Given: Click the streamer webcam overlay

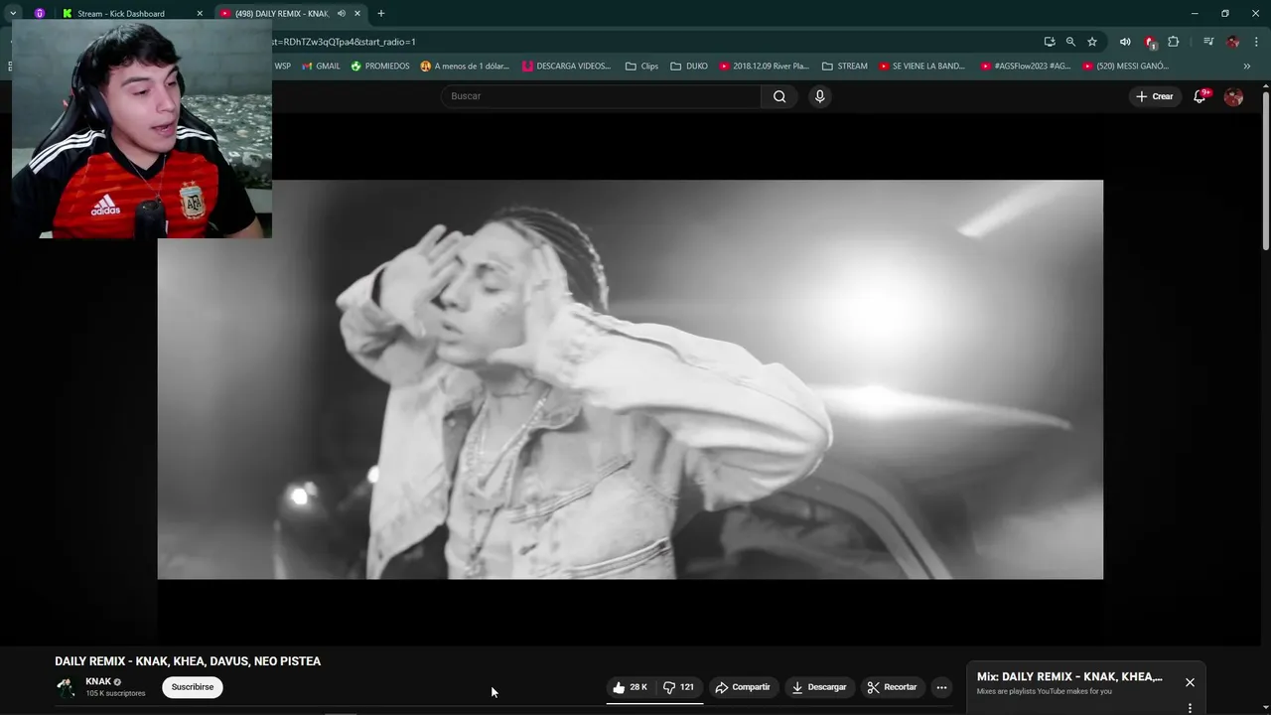Looking at the screenshot, I should pyautogui.click(x=142, y=129).
